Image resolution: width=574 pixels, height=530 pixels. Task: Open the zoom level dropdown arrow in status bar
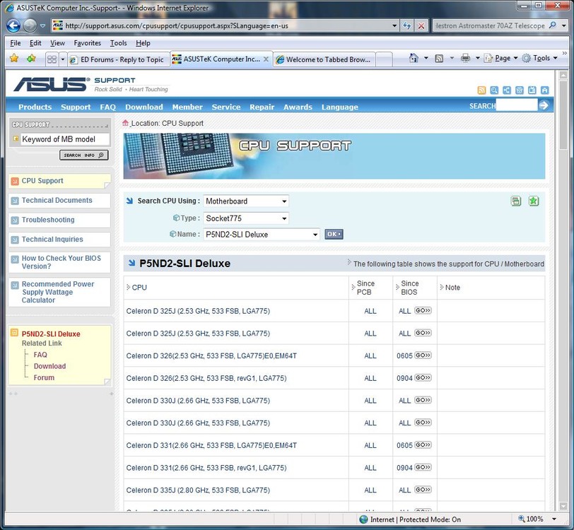click(x=554, y=519)
